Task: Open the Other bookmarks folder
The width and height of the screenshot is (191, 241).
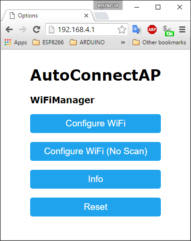Action: click(159, 42)
